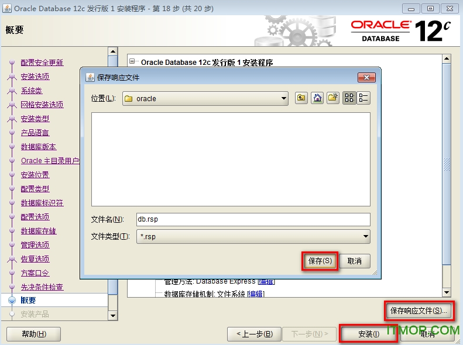The image size is (463, 345).
Task: Go back with the previous step button
Action: coord(255,334)
